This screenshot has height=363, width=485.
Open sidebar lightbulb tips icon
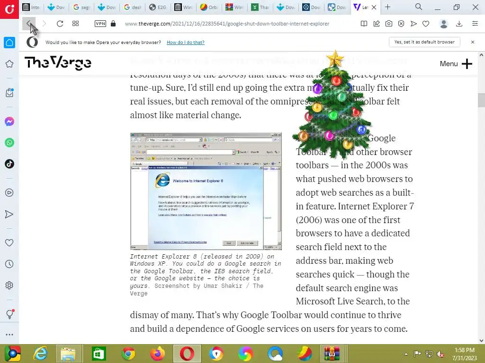click(9, 314)
